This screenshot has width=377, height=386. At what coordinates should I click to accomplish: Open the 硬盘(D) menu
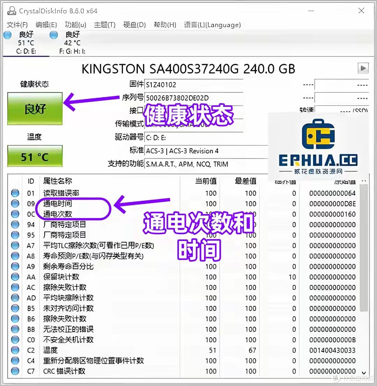point(134,25)
